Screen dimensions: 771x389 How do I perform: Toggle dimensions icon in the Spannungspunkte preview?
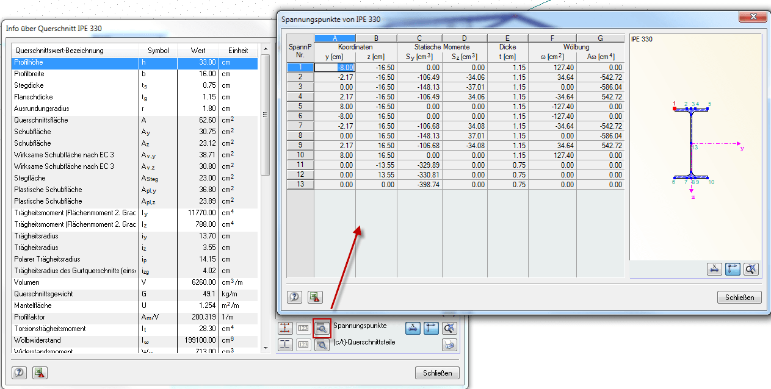(715, 268)
